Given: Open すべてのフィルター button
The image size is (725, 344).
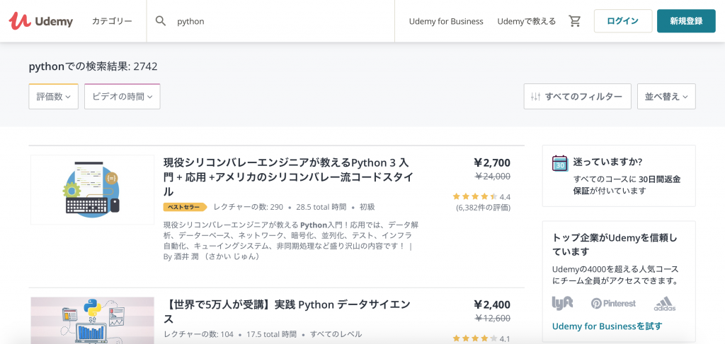Looking at the screenshot, I should coord(577,96).
